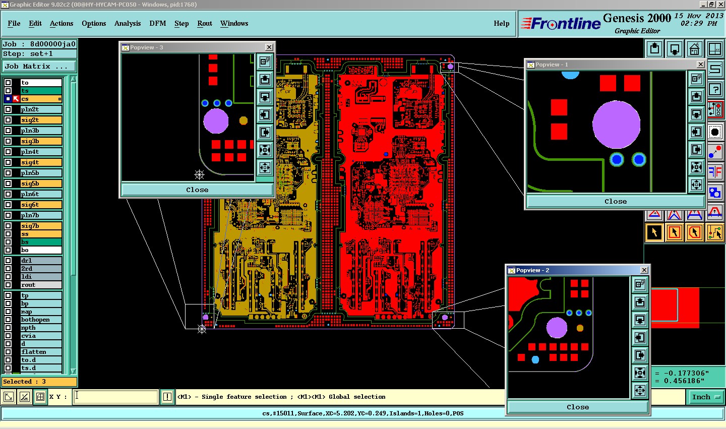726x429 pixels.
Task: Click the mirrored F flip icon
Action: tap(715, 172)
